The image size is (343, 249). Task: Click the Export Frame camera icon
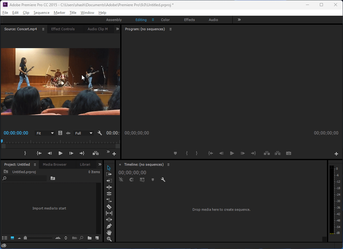coord(288,153)
